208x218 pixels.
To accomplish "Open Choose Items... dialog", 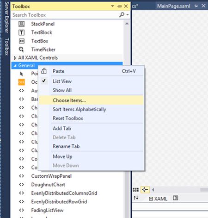I will pos(92,100).
